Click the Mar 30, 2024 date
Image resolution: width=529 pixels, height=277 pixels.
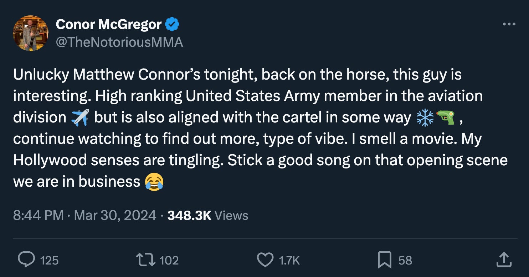[115, 216]
